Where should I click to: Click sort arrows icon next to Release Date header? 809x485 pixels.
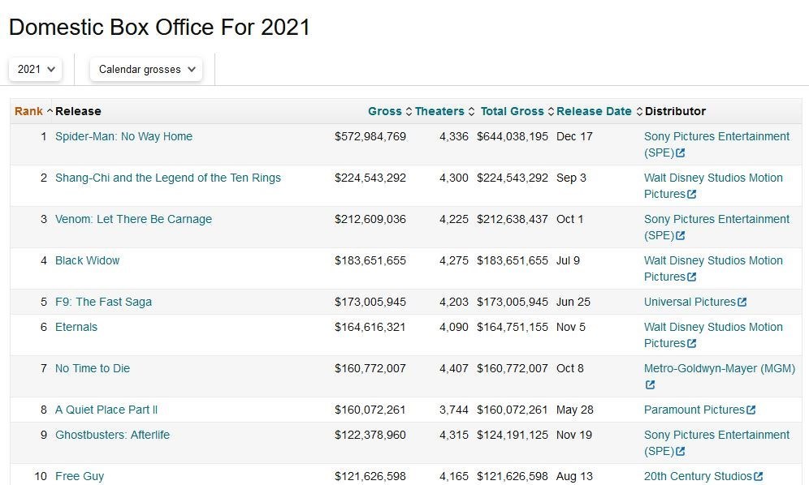point(638,112)
